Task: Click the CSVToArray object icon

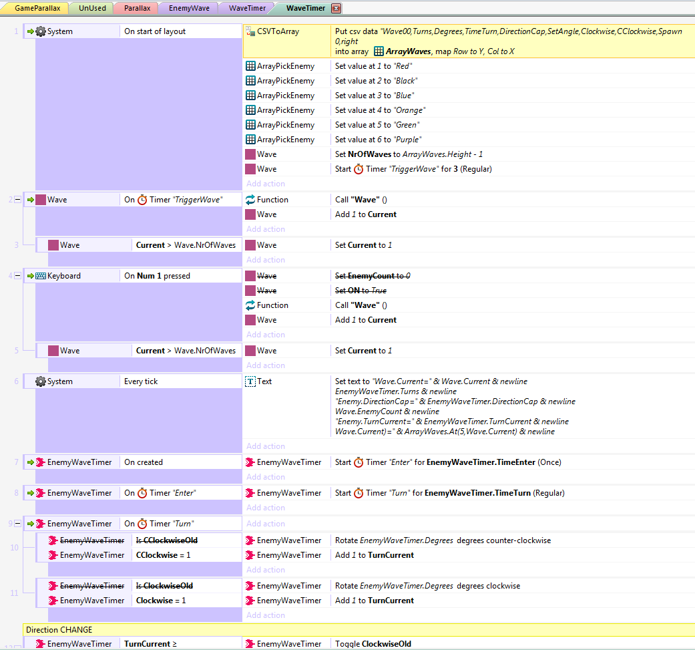Action: (250, 31)
